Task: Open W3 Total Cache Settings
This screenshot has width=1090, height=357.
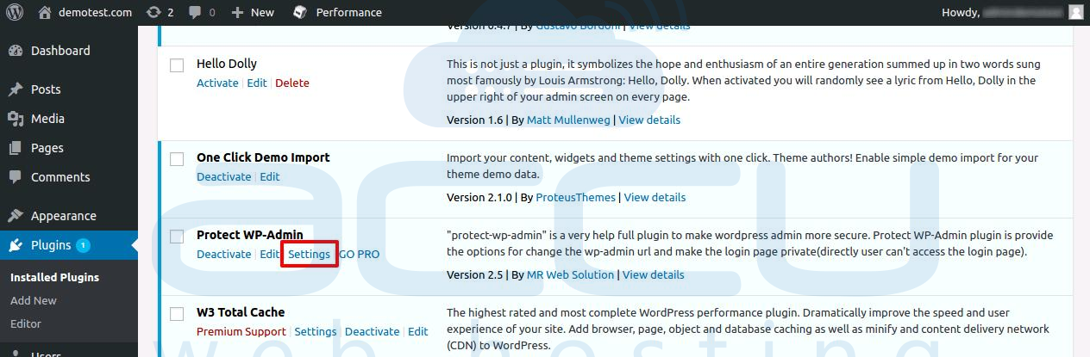Action: click(x=316, y=332)
